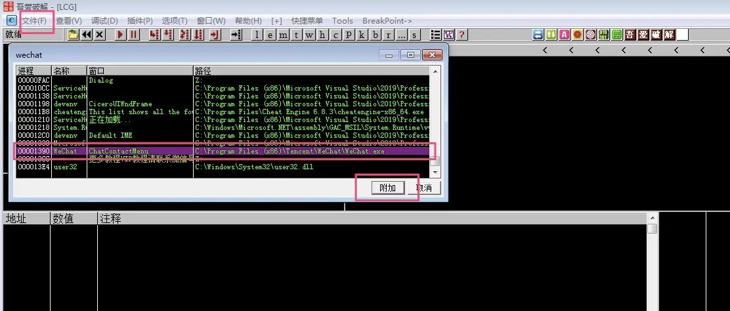The width and height of the screenshot is (730, 311).
Task: Click the process list scrollbar down arrow
Action: [435, 173]
